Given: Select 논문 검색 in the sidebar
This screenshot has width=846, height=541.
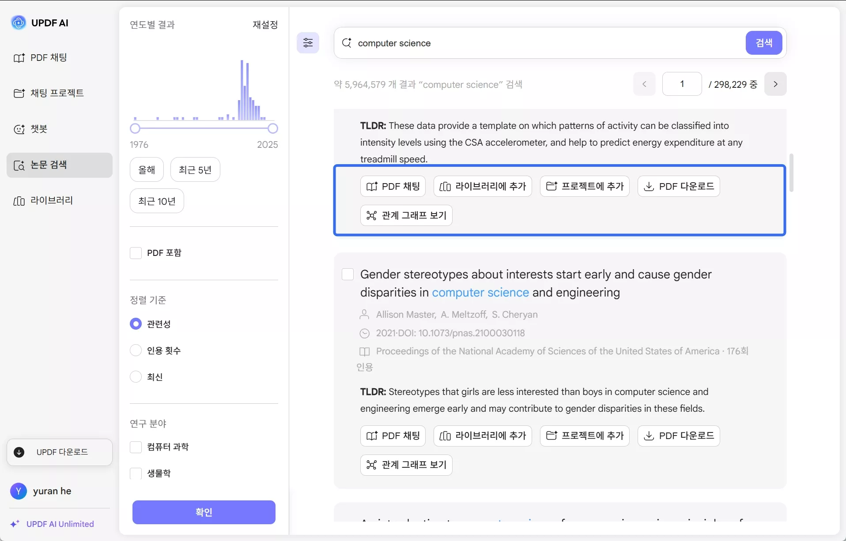Looking at the screenshot, I should point(60,165).
